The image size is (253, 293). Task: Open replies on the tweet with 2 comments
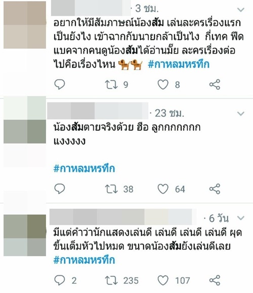coord(60,280)
